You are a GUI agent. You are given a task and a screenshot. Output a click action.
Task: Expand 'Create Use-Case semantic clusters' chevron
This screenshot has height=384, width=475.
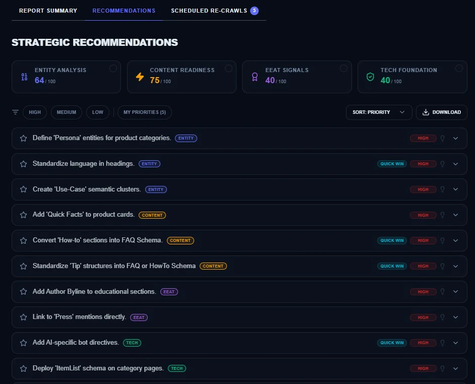455,189
